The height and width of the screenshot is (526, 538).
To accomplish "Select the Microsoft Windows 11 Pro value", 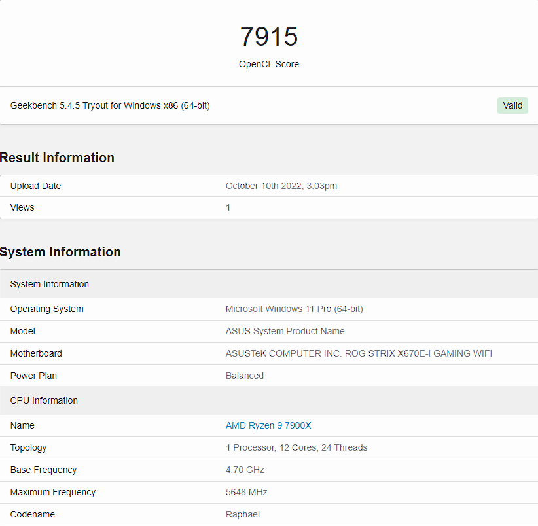I will pos(294,309).
